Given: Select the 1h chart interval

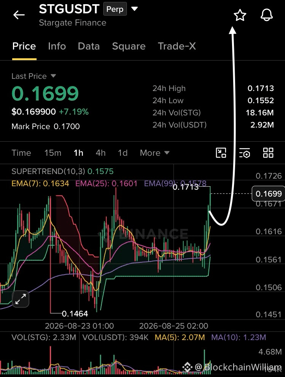Looking at the screenshot, I should 78,153.
